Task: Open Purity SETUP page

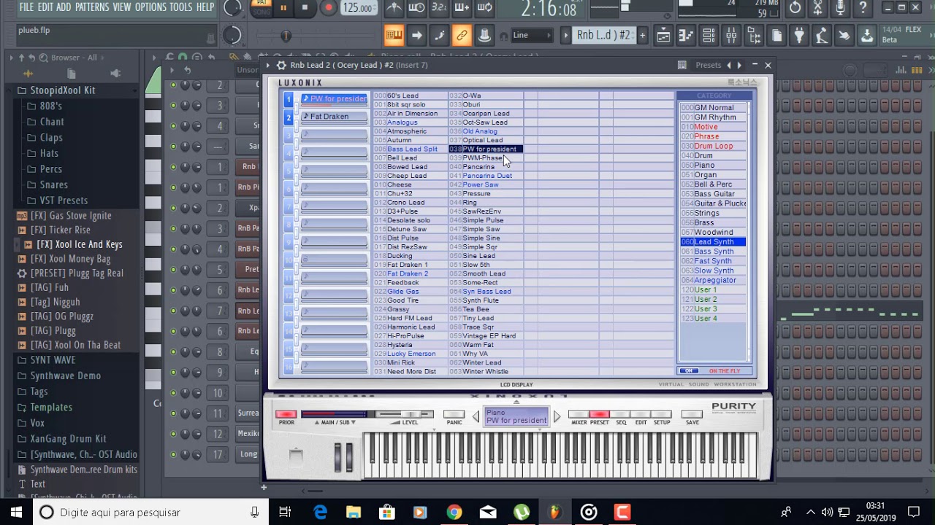Action: (x=661, y=414)
